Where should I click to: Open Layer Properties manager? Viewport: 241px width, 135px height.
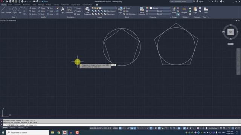(87, 11)
